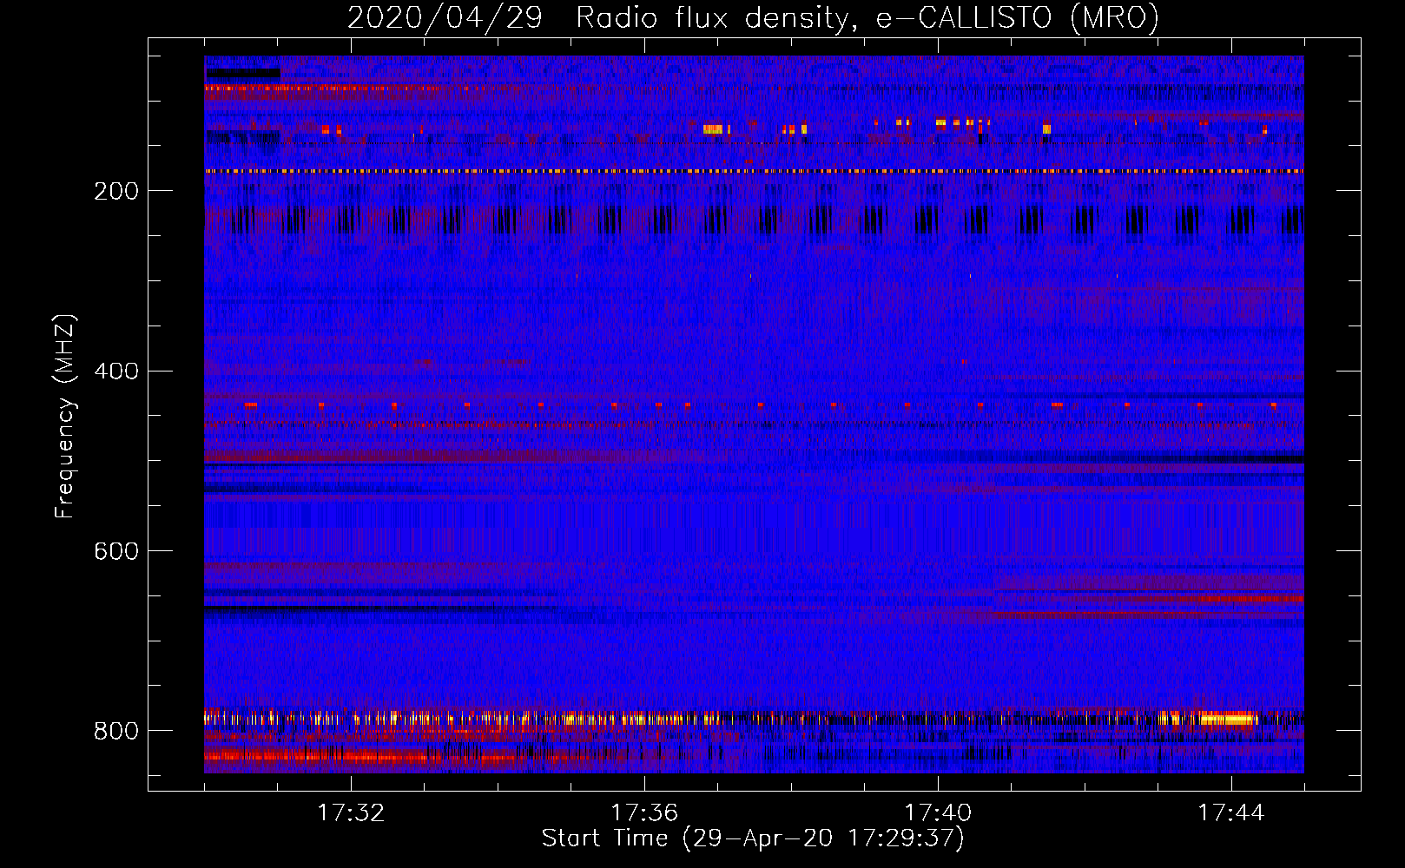Click the 800 frequency tick label

115,731
